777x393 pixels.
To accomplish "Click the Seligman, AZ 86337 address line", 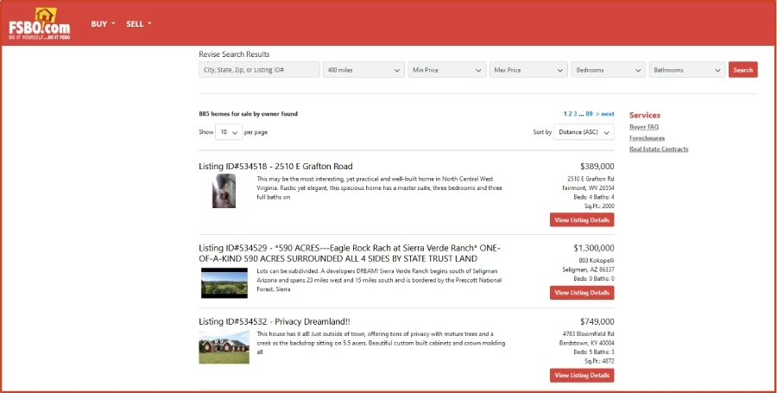I will pos(588,269).
